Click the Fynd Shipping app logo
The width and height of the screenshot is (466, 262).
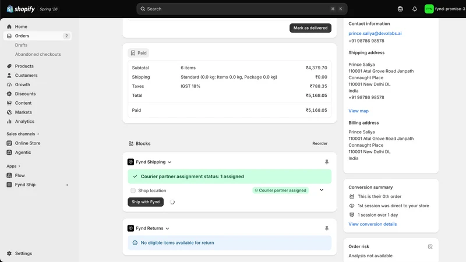point(130,162)
